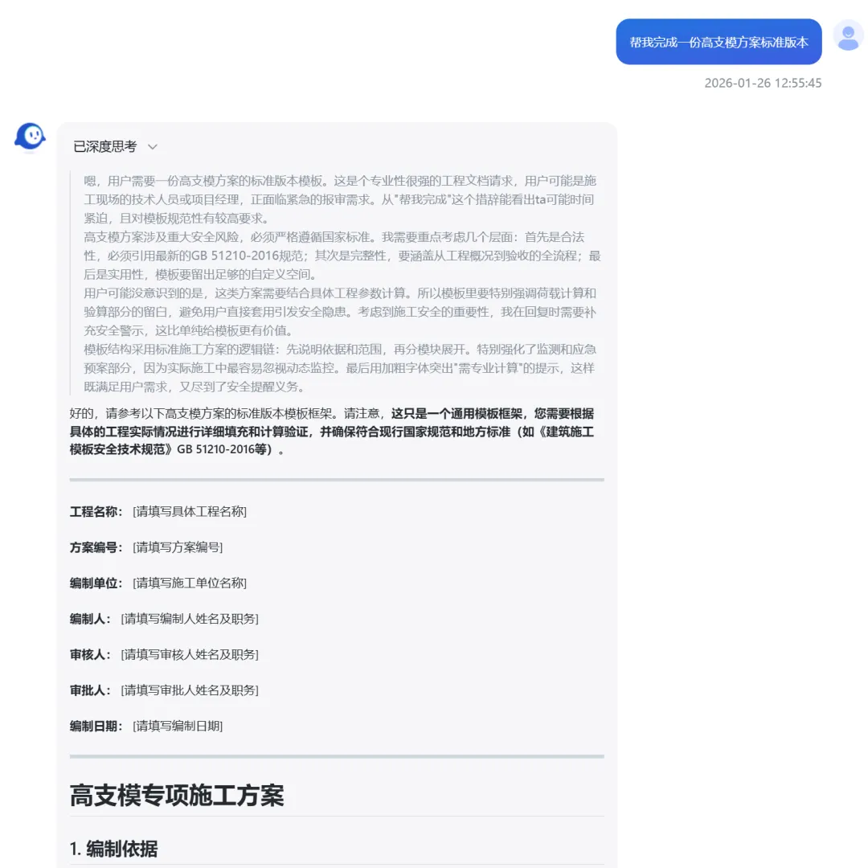Select the user message bubble 帮我完成一份高支模方案标准版本

point(719,42)
